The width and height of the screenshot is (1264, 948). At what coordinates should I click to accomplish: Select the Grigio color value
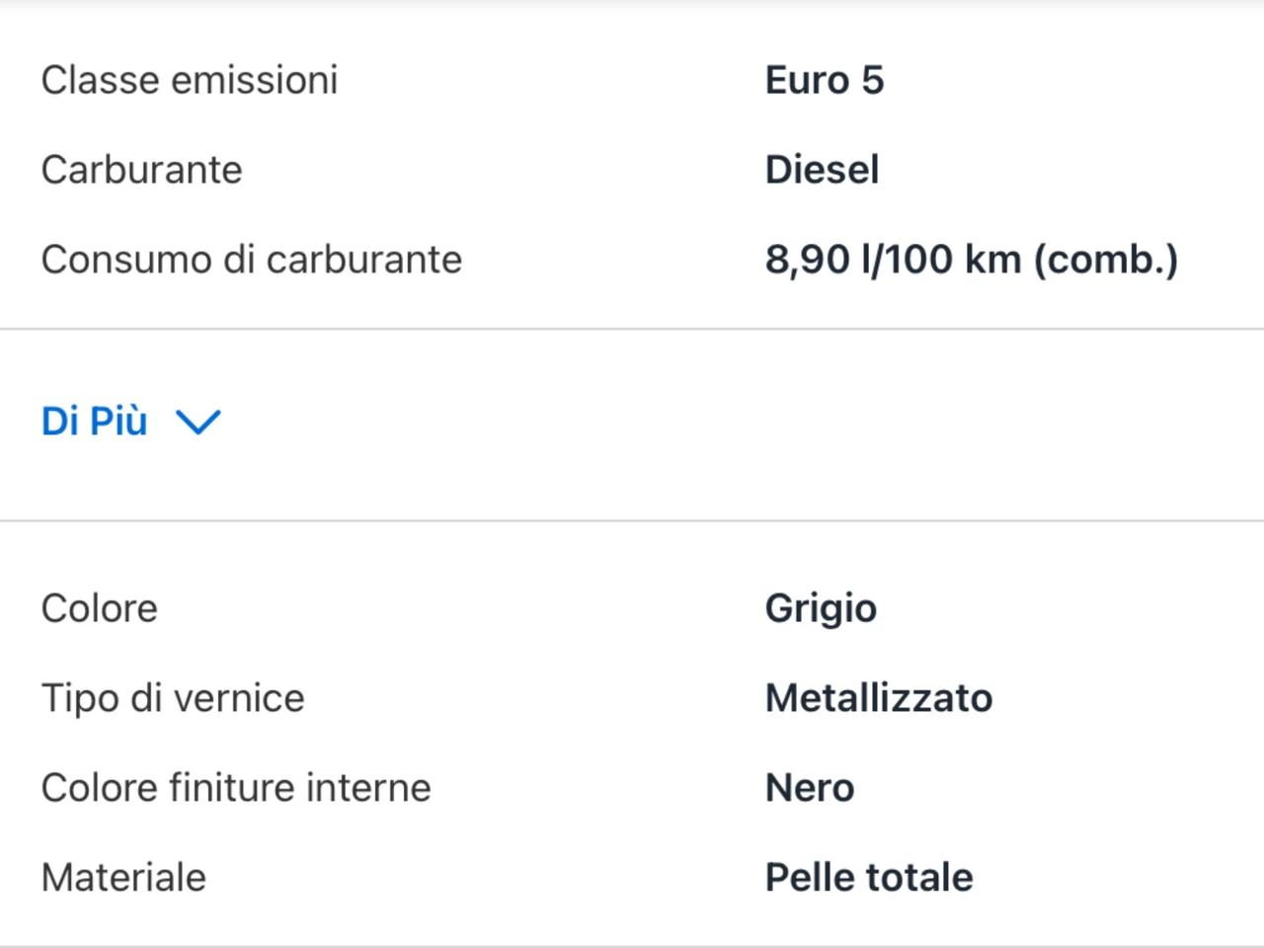[x=821, y=609]
